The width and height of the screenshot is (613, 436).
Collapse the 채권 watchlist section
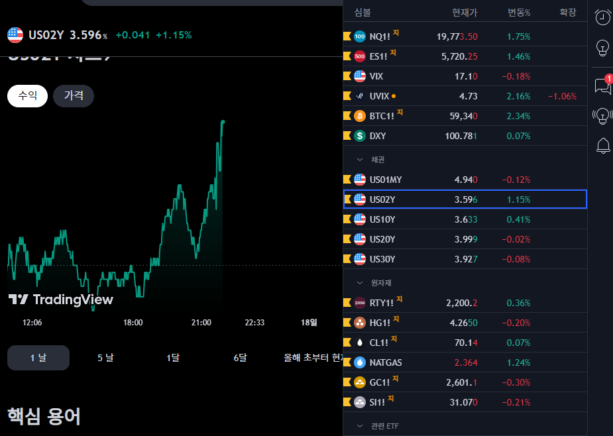click(x=361, y=160)
